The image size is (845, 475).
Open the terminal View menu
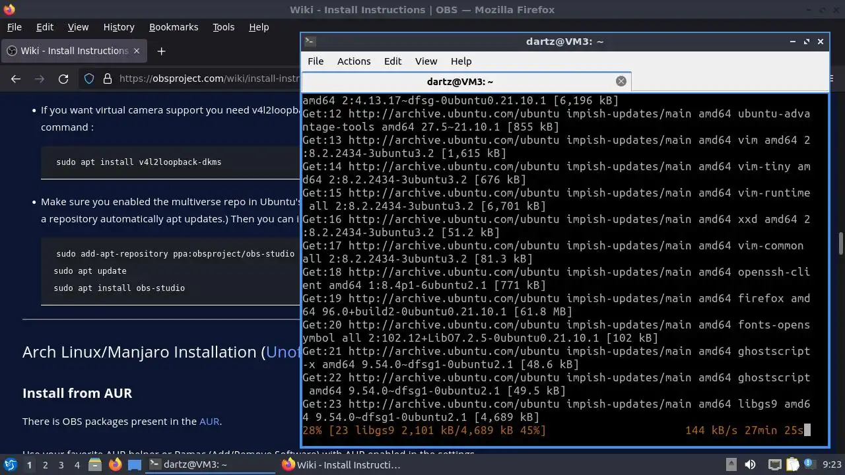[x=426, y=61]
